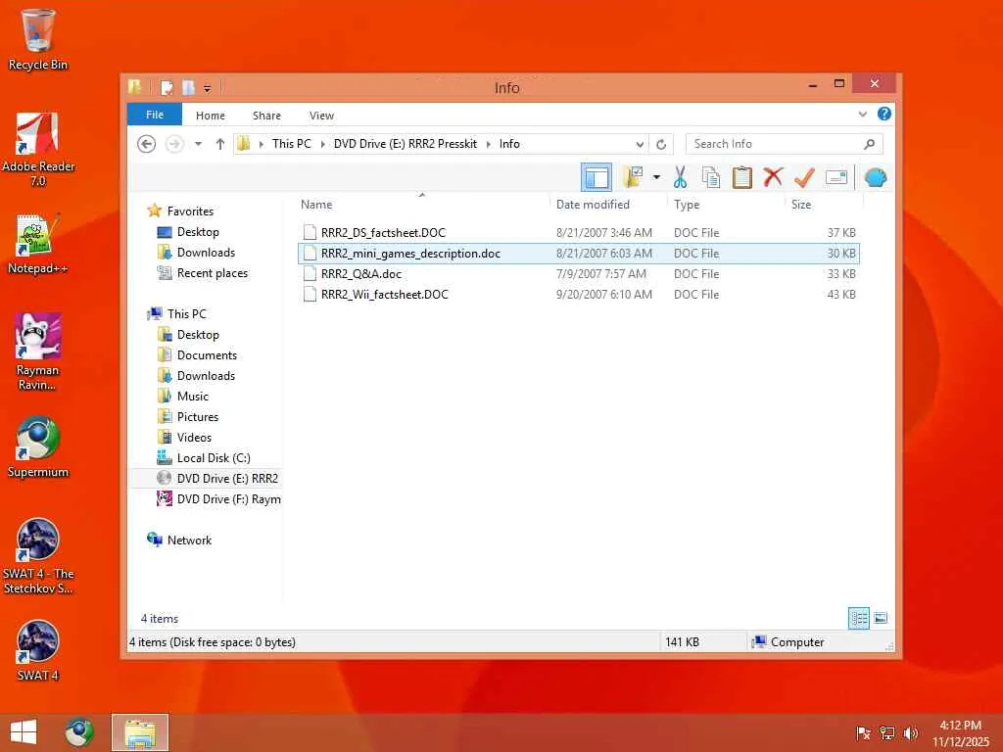Viewport: 1003px width, 752px height.
Task: Switch to the View ribbon tab
Action: click(321, 116)
